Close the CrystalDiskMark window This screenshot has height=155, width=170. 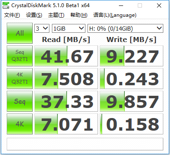click(159, 5)
